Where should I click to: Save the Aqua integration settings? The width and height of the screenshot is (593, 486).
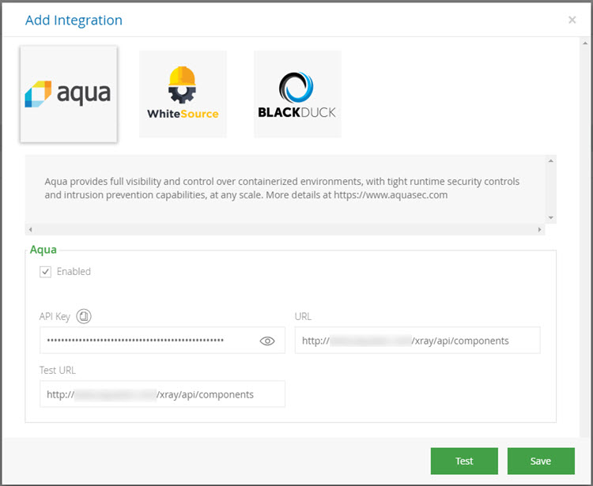tap(540, 461)
